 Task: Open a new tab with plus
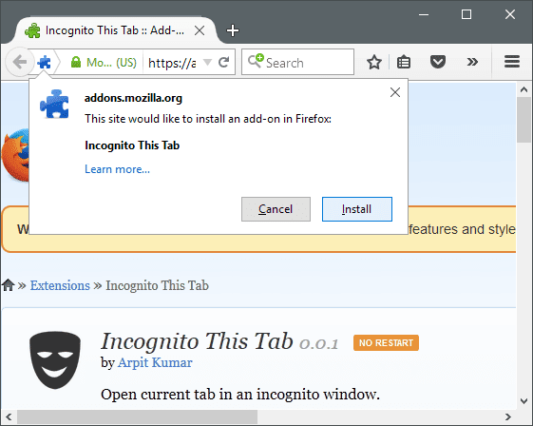click(x=233, y=30)
